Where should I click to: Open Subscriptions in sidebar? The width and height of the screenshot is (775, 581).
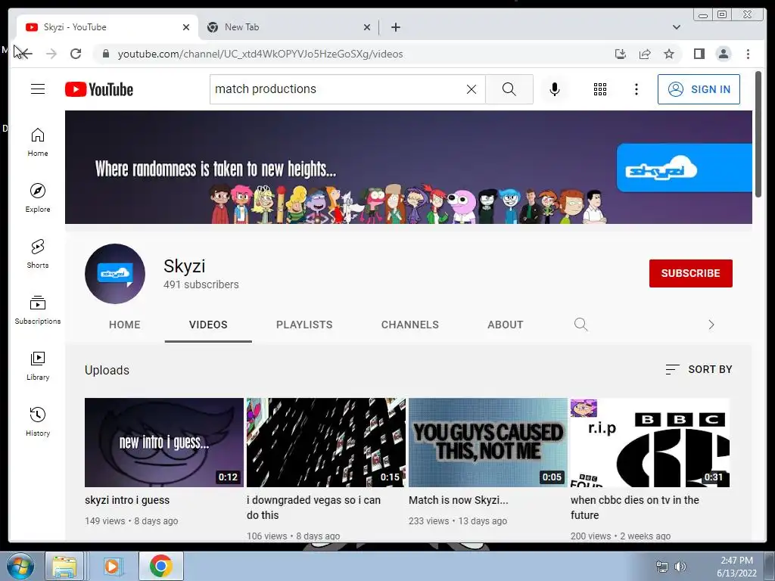pyautogui.click(x=38, y=309)
